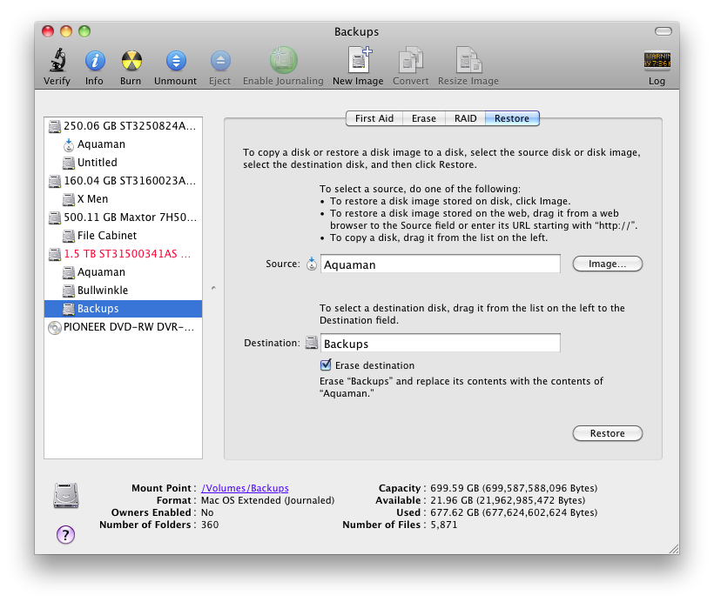
Task: Click the Number of Files value 5,871
Action: pos(443,525)
